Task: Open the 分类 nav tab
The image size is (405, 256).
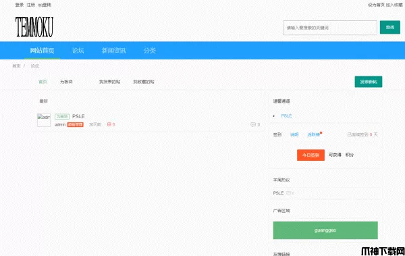Action: (150, 51)
